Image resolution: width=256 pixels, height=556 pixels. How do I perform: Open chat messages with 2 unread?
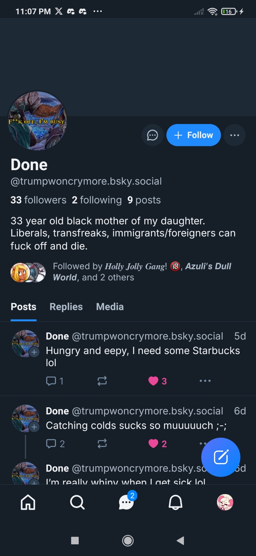point(126,502)
